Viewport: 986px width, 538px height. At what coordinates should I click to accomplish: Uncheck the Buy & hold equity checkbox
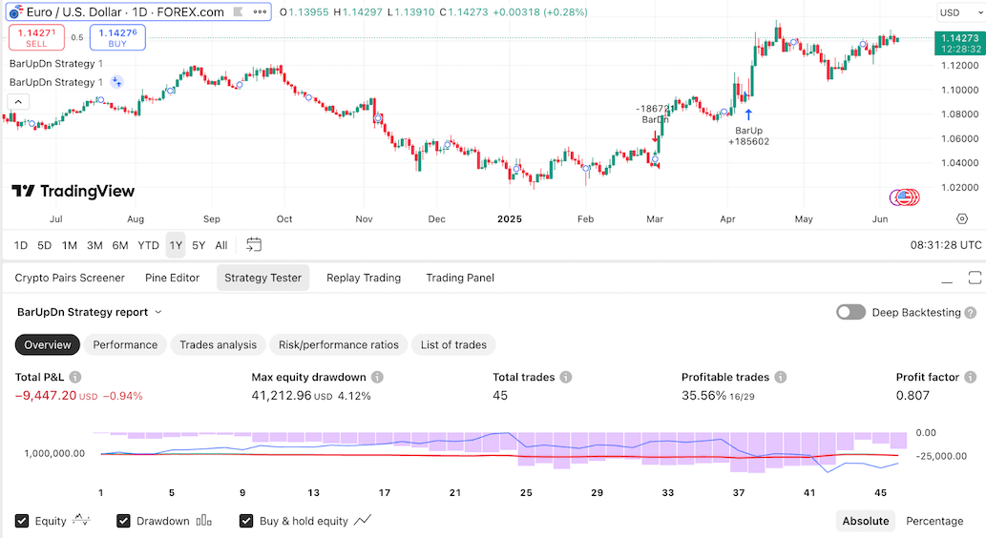[x=246, y=521]
